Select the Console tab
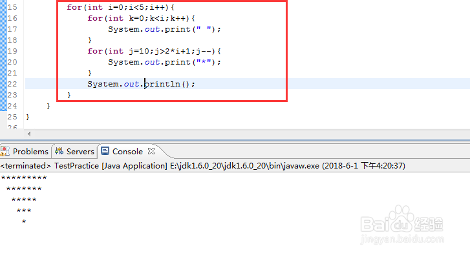This screenshot has height=255, width=470. (127, 152)
